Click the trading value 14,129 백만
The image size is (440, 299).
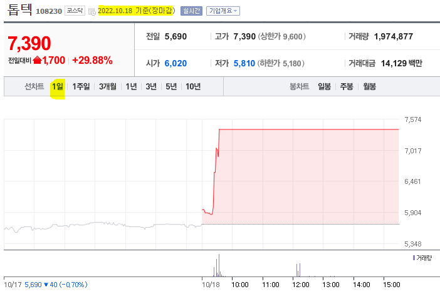click(402, 64)
